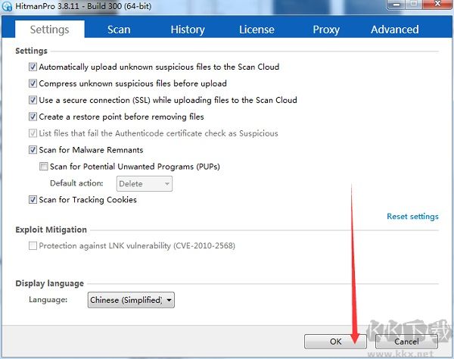Image resolution: width=454 pixels, height=359 pixels.
Task: Toggle secure connection (SSL) checkbox
Action: [x=33, y=100]
